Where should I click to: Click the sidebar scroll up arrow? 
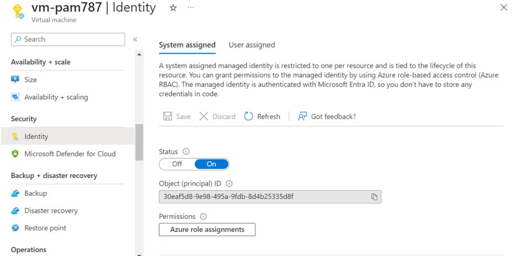point(139,54)
